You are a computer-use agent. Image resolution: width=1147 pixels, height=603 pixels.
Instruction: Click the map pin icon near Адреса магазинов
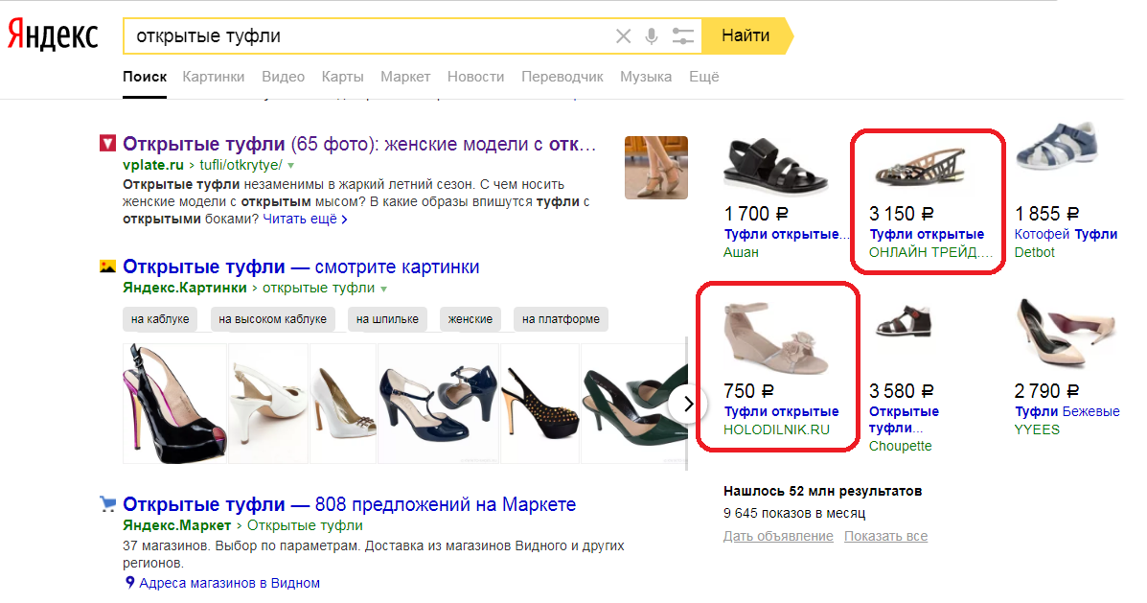(x=129, y=583)
